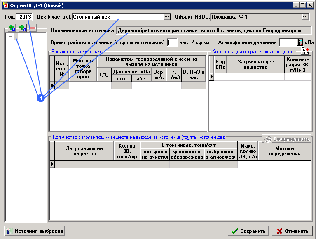Click first row 'Методы определения' cell
This screenshot has width=316, height=239.
(284, 164)
